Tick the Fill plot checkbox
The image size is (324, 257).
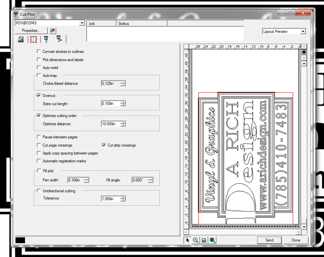tap(39, 171)
